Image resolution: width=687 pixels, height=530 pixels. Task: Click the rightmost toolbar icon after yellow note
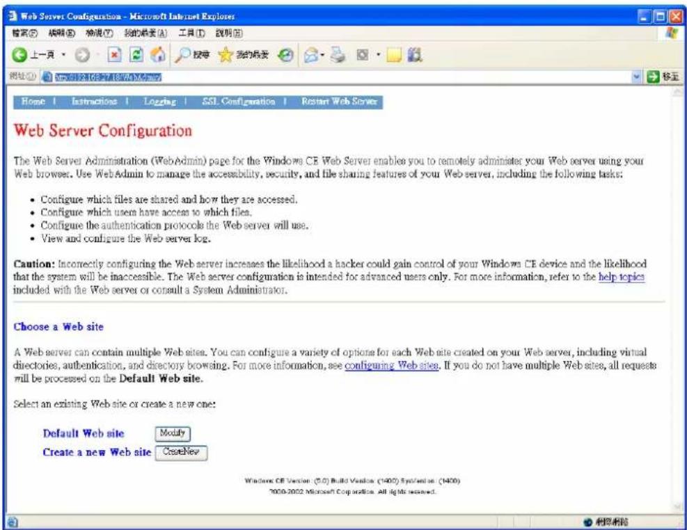pyautogui.click(x=414, y=55)
